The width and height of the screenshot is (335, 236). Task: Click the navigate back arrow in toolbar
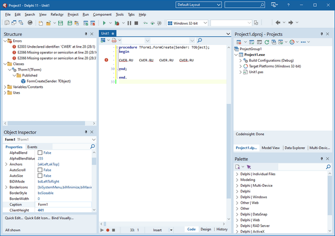pos(278,23)
